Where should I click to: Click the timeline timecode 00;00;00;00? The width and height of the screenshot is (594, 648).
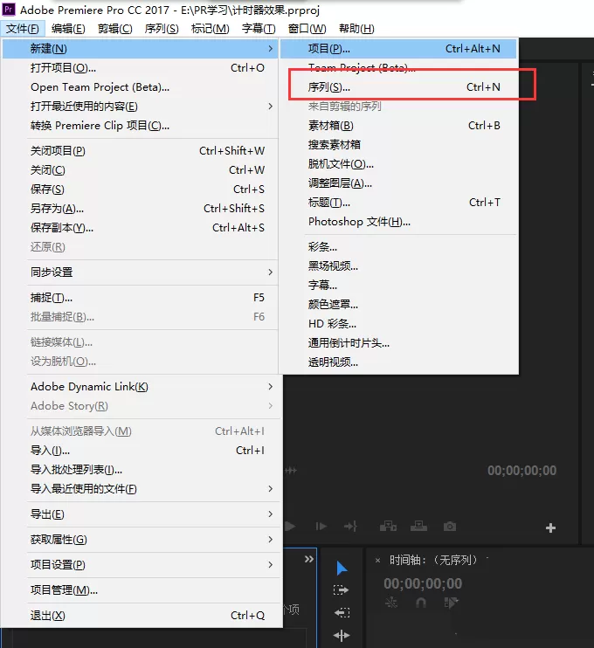(423, 583)
